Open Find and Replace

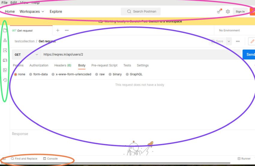pos(24,159)
